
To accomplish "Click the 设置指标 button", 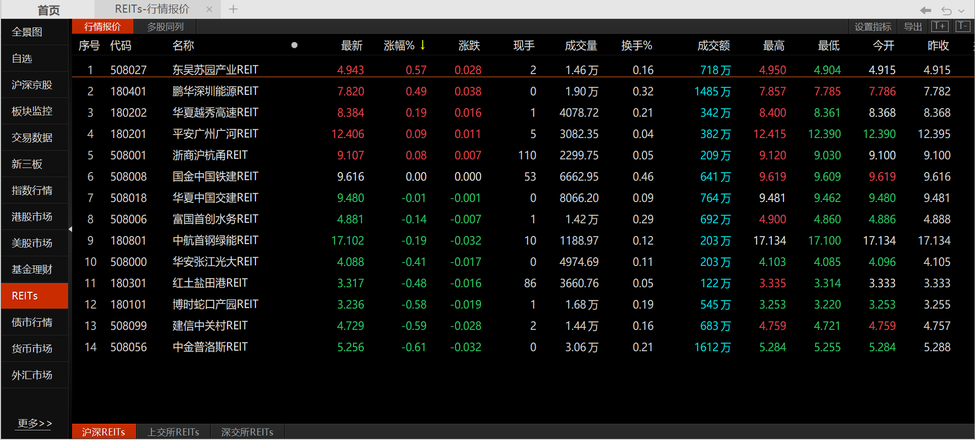I will click(873, 27).
